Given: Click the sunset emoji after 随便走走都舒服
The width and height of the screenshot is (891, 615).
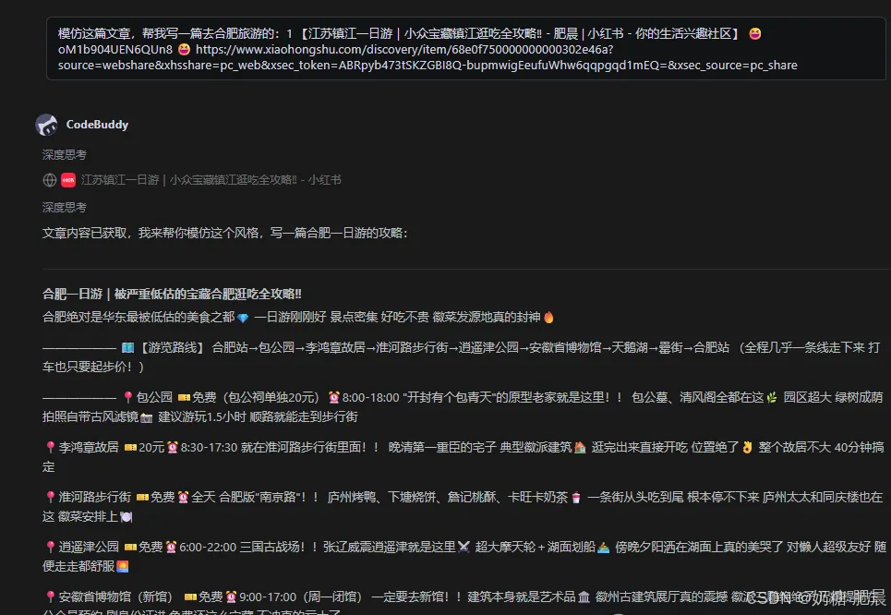Looking at the screenshot, I should tap(122, 567).
